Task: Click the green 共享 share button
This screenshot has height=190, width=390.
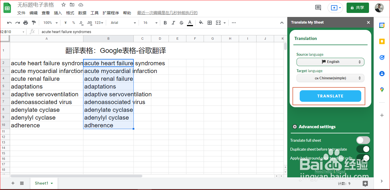Action: point(358,8)
